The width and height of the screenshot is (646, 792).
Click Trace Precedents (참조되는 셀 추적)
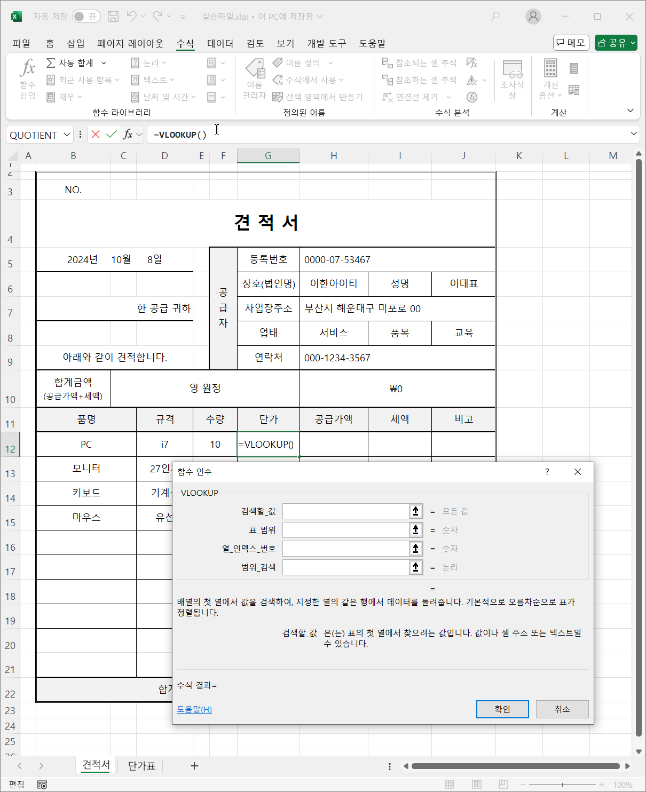[x=419, y=63]
